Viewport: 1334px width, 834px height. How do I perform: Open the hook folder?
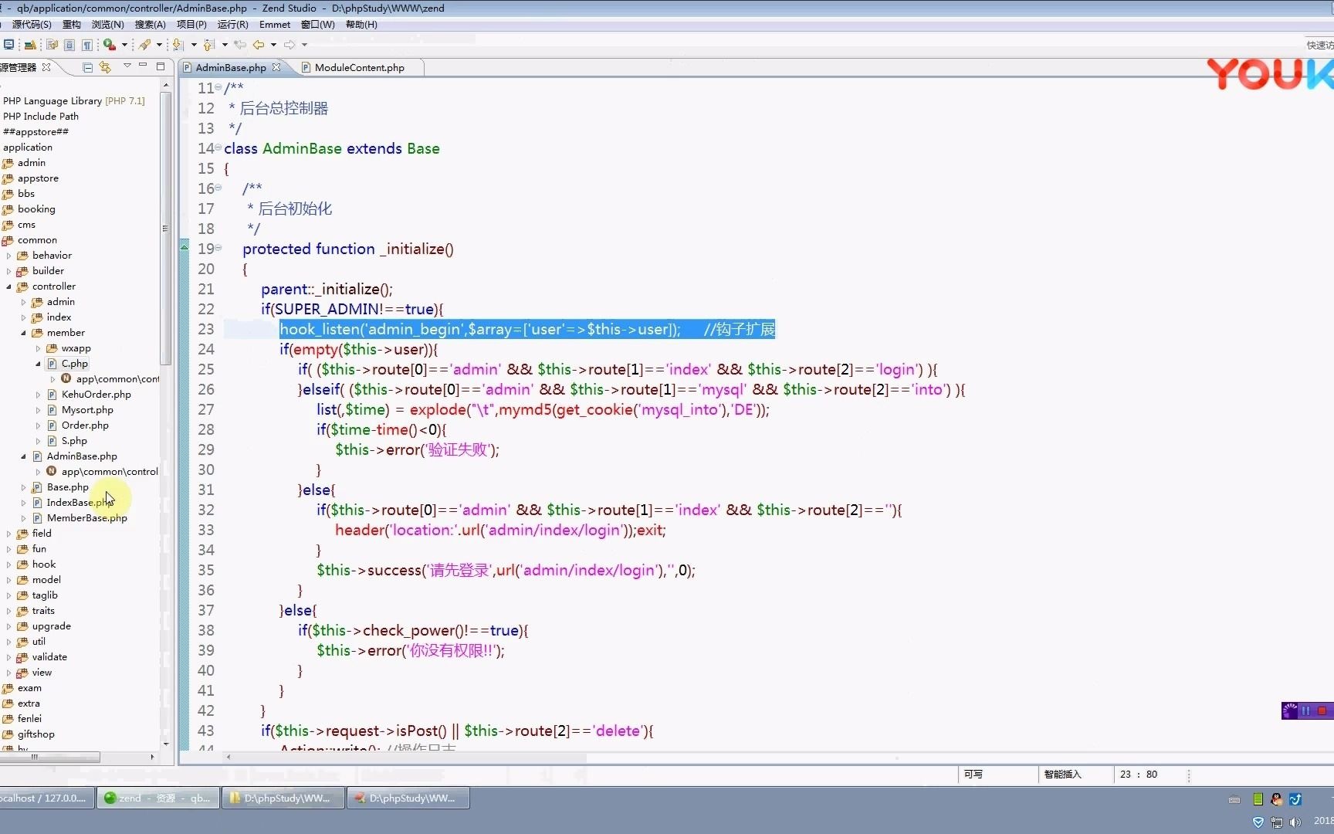click(44, 564)
